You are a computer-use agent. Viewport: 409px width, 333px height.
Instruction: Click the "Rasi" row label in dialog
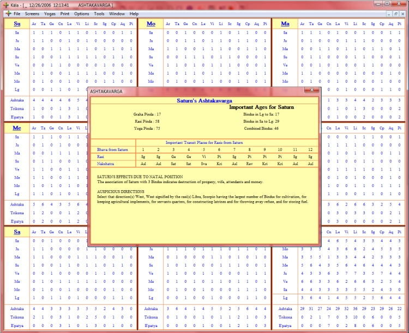pos(100,157)
